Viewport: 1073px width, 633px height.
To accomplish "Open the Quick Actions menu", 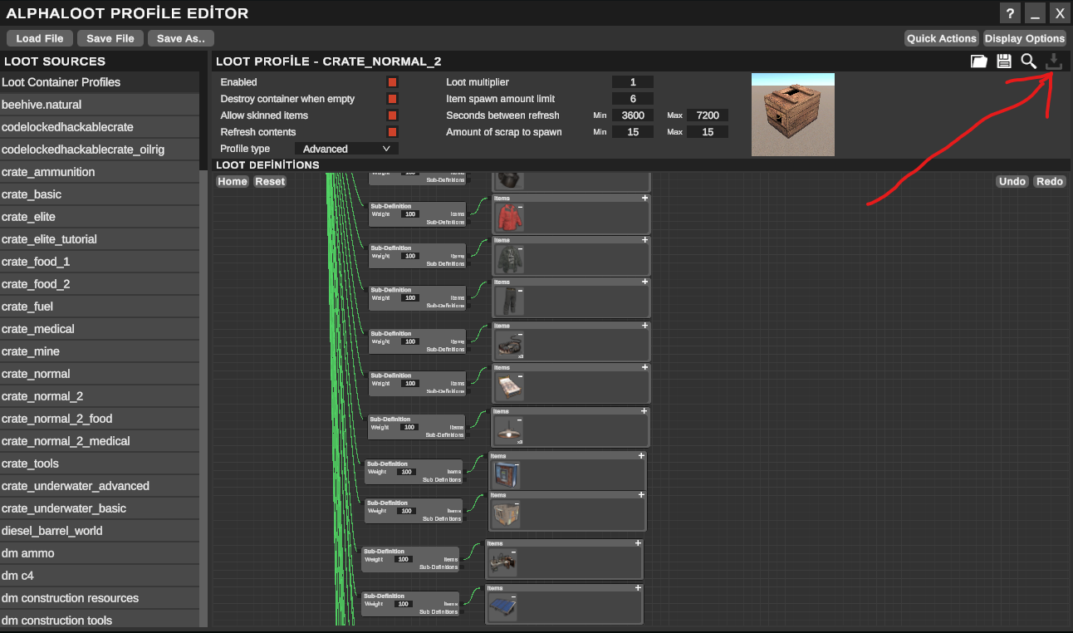I will 942,38.
